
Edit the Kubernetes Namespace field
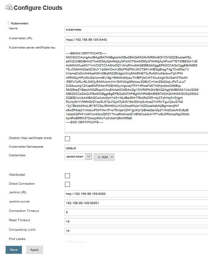point(136,148)
